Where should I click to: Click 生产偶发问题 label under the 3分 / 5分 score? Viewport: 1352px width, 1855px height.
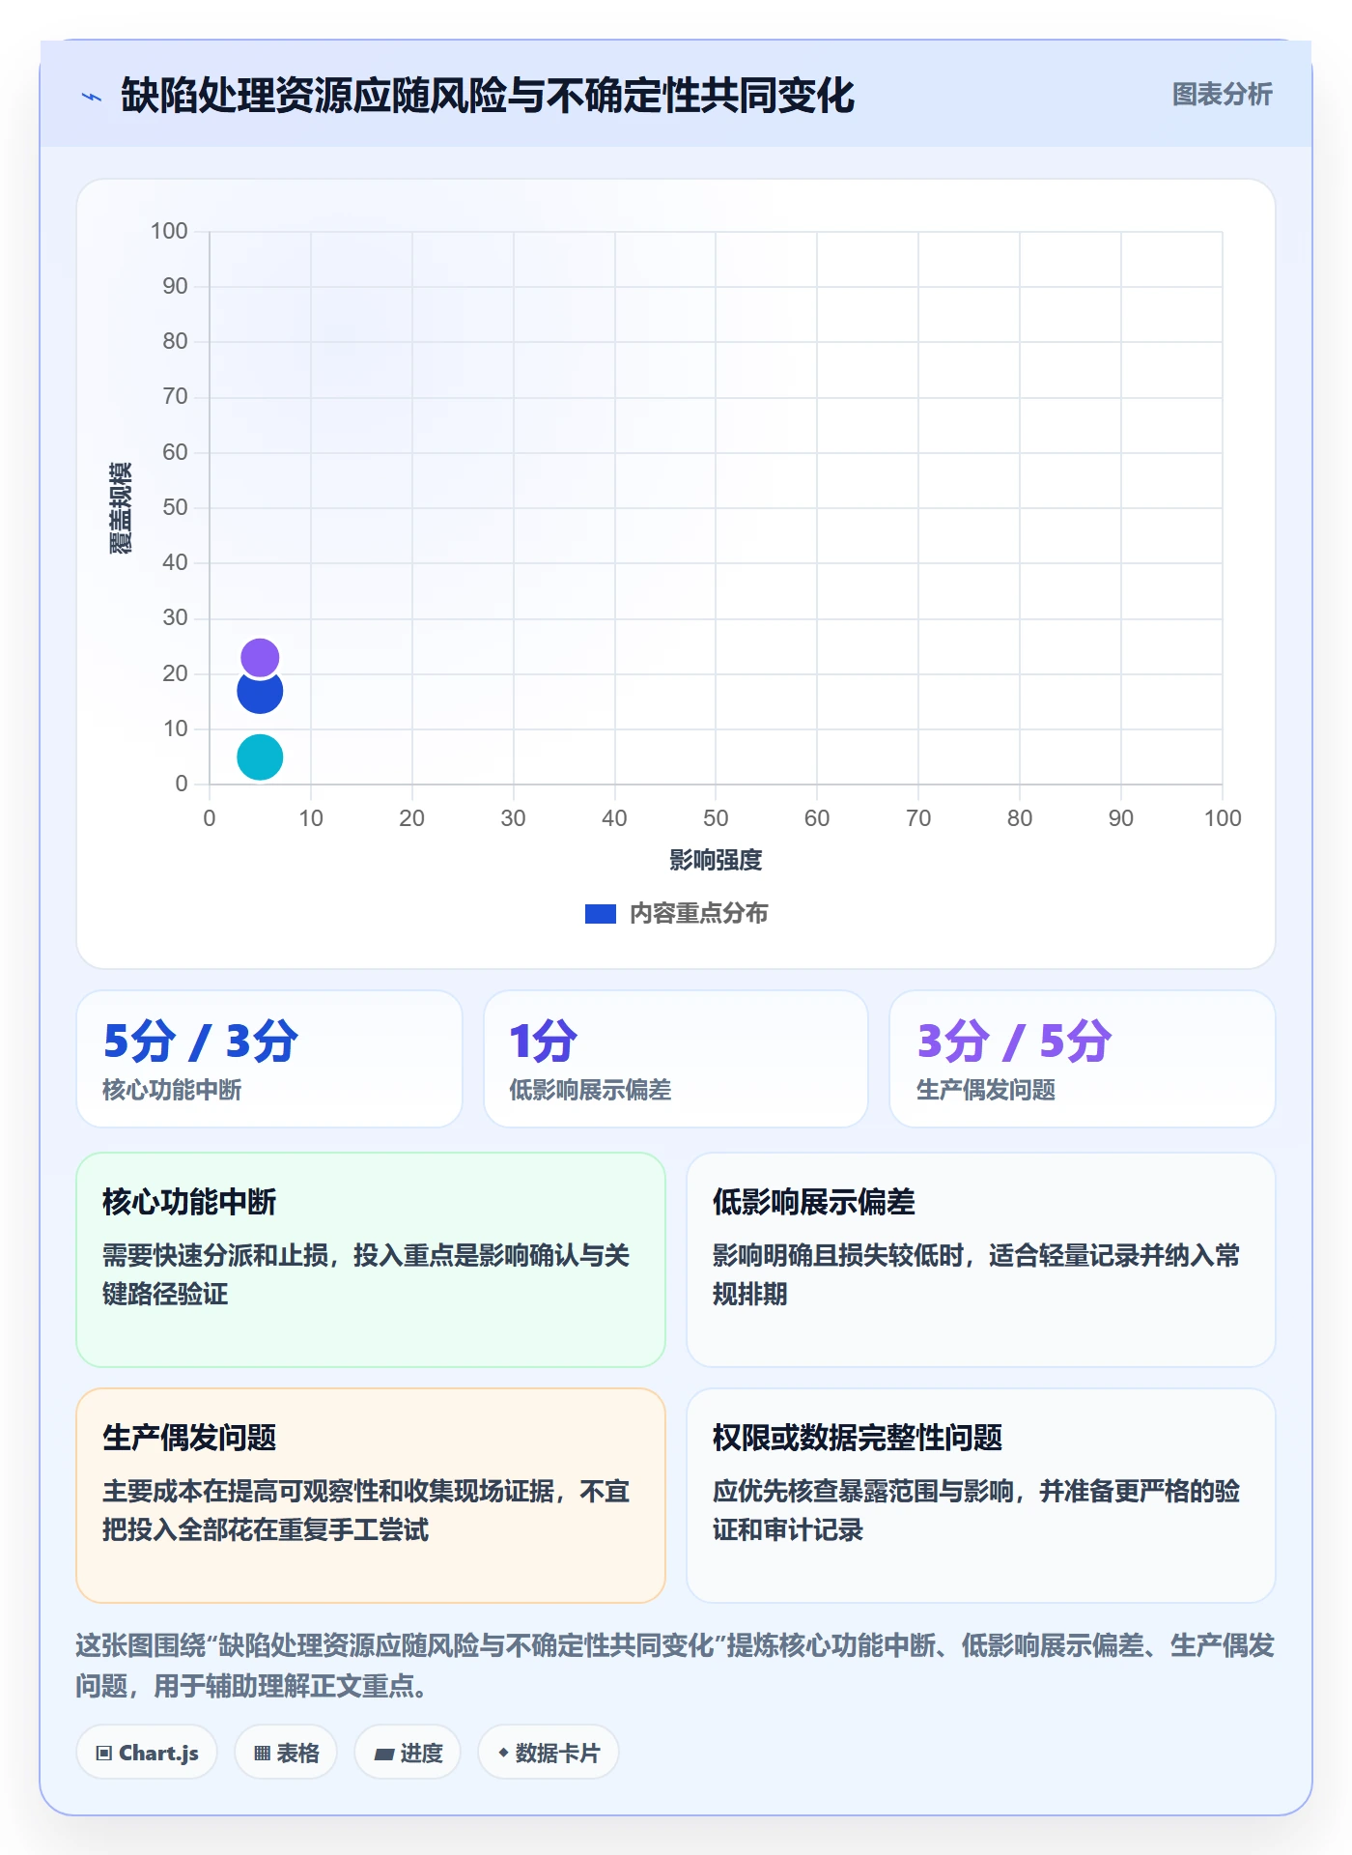[986, 1091]
